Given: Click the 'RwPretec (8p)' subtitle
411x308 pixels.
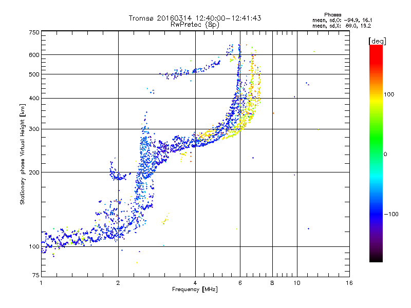Looking at the screenshot, I should [195, 25].
